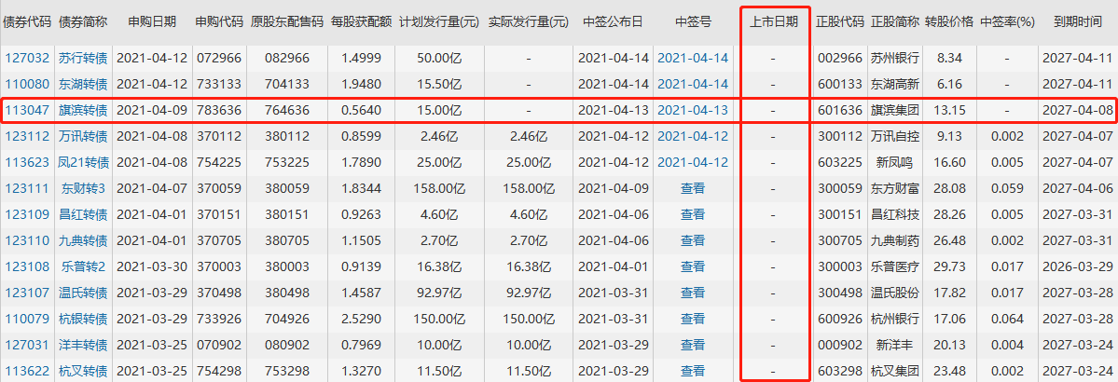Screen dimensions: 1118x382
Task: Click bond name 凤21转债
Action: 83,162
